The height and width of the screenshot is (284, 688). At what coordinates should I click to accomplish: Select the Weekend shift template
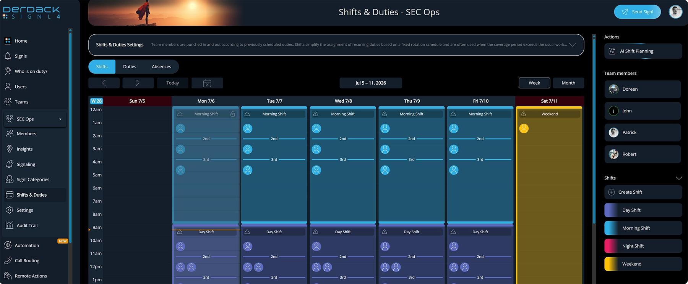click(x=643, y=264)
